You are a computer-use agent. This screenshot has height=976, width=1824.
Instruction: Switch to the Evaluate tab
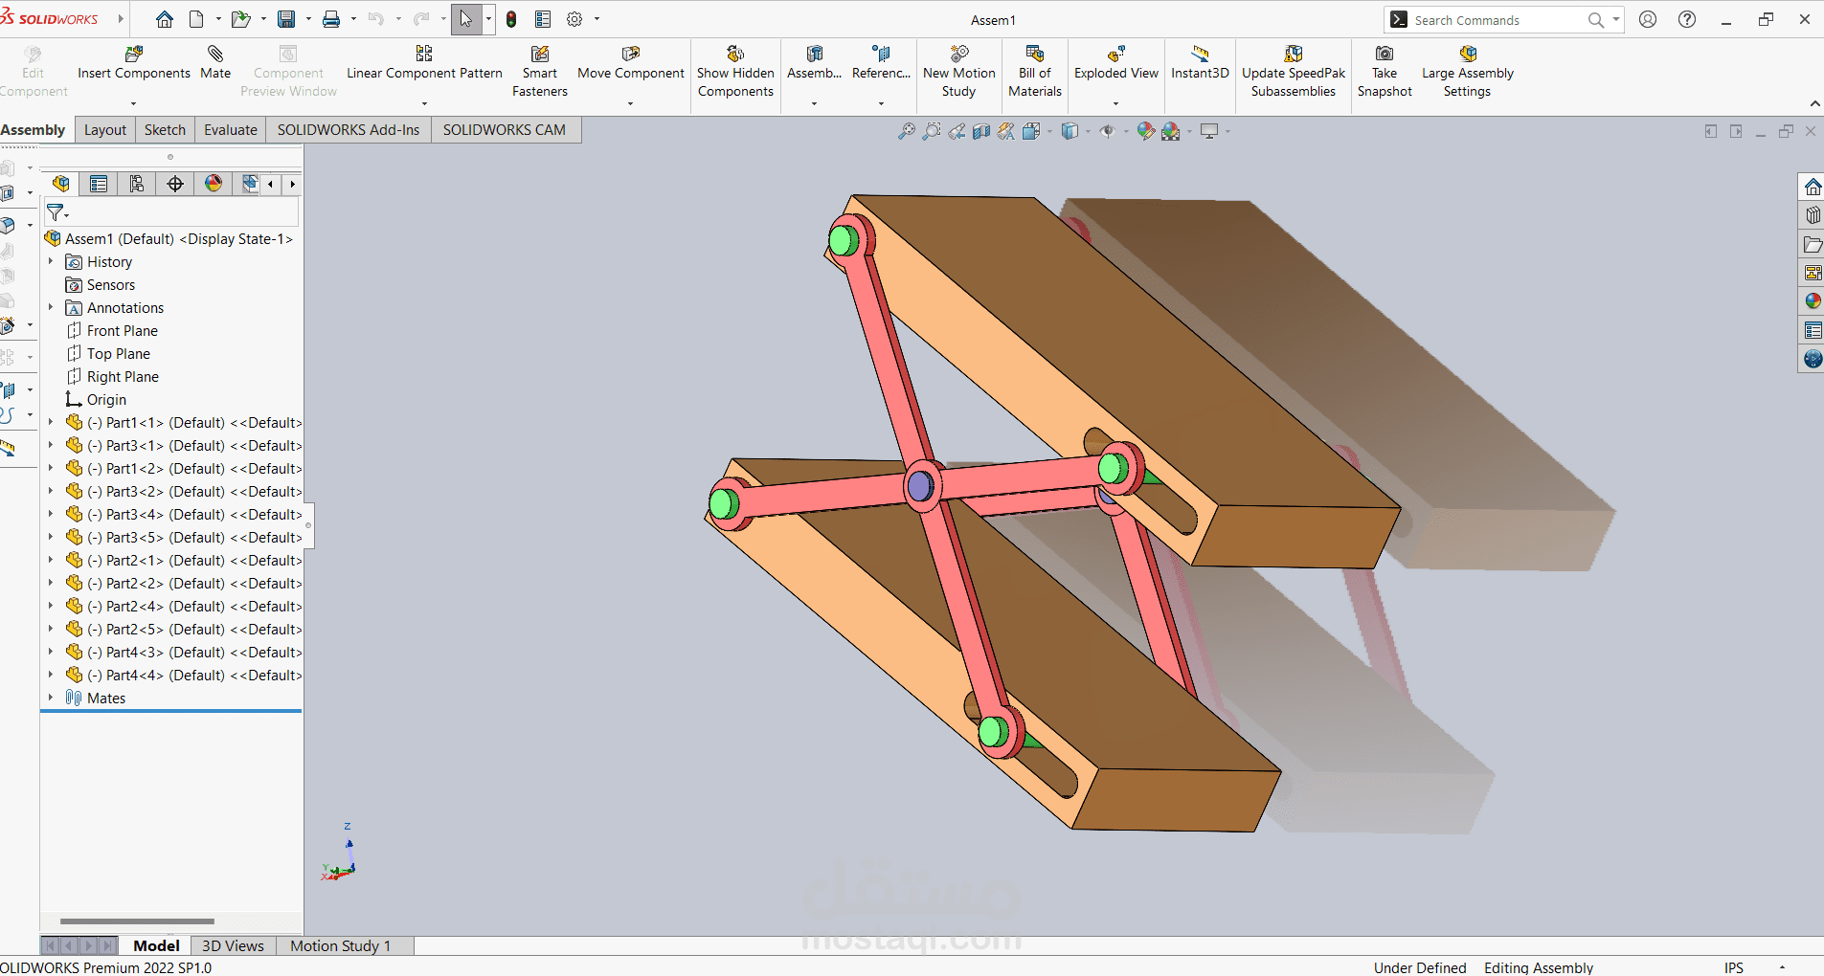(231, 130)
